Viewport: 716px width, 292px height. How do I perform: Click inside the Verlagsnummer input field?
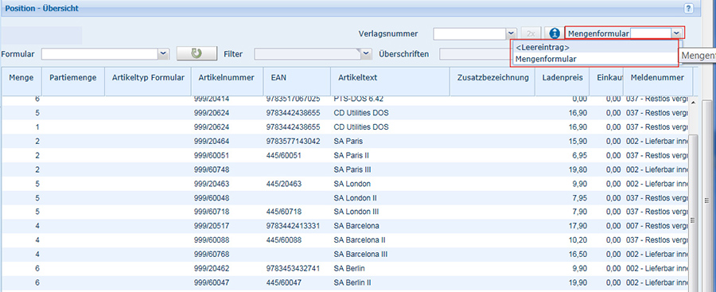tap(469, 34)
